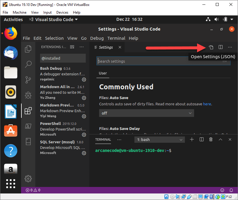Open the Manage gear in activity bar
Image resolution: width=238 pixels, height=200 pixels.
tap(28, 179)
